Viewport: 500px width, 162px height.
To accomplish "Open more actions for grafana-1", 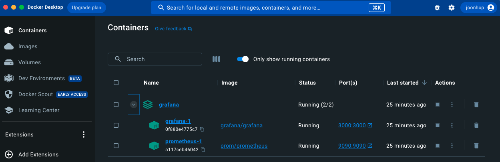I will point(452,125).
